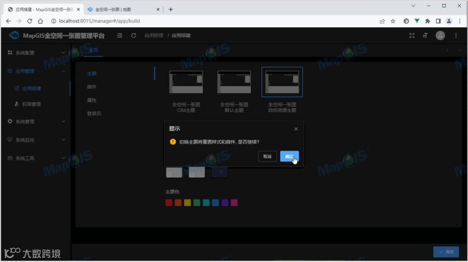
Task: Open the font size icon in header
Action: (425, 36)
